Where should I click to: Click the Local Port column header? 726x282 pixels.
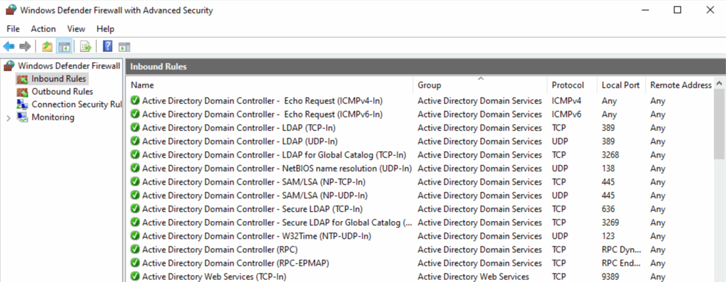[x=620, y=85]
